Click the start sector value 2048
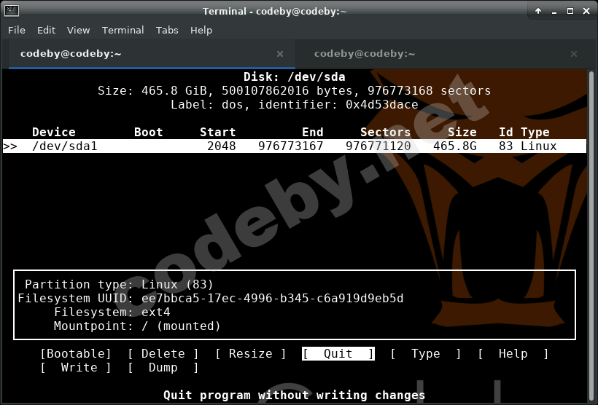598x405 pixels. (222, 146)
